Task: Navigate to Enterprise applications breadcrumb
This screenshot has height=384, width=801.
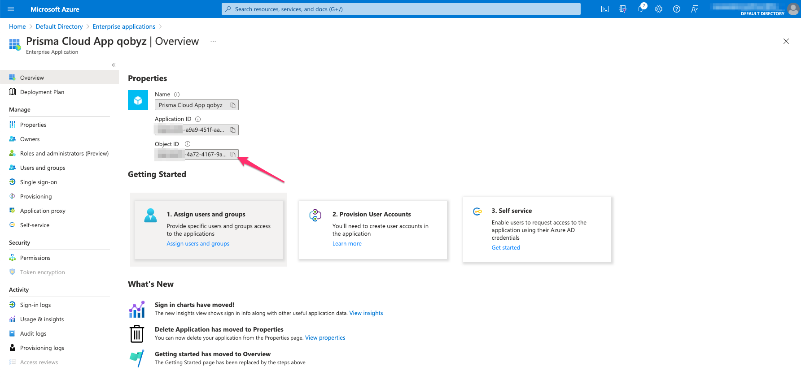Action: click(124, 27)
